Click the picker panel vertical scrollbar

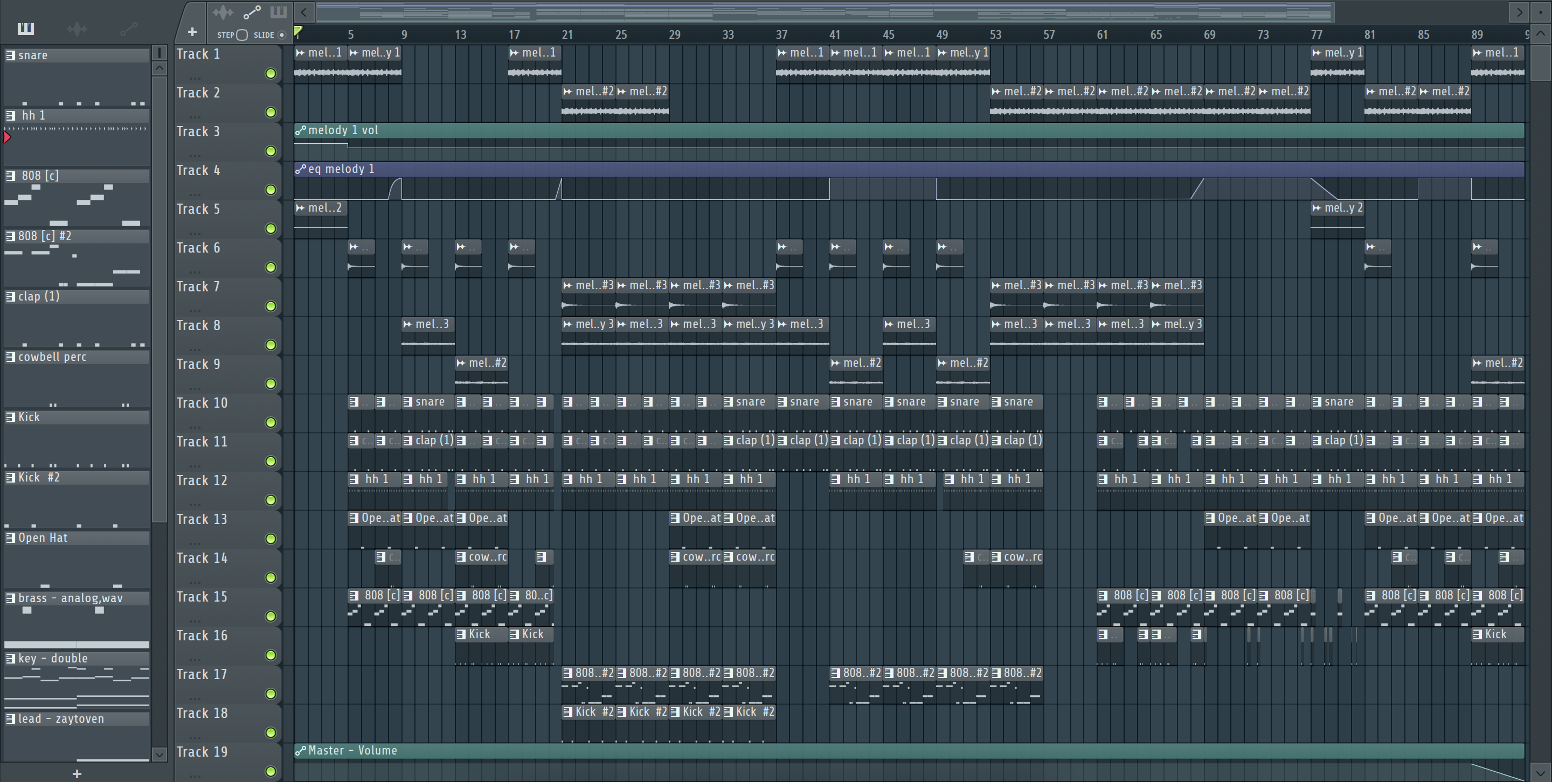click(x=160, y=298)
